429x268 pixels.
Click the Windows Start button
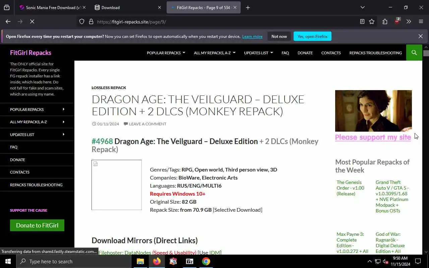[8, 261]
